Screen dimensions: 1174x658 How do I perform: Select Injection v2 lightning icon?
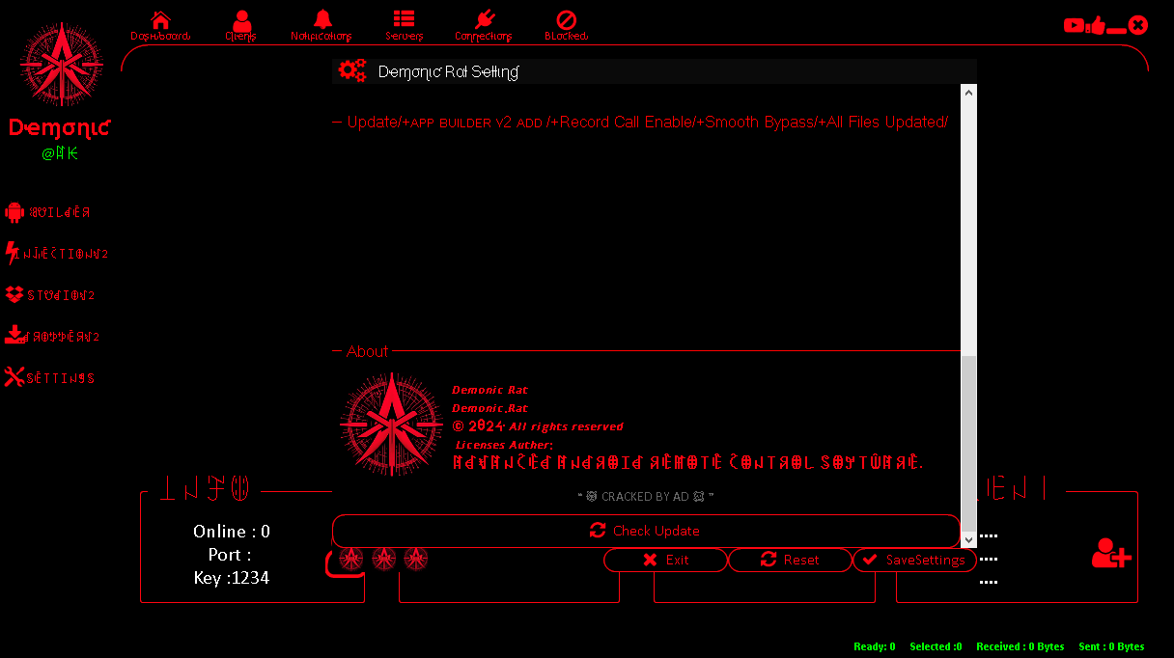point(11,253)
